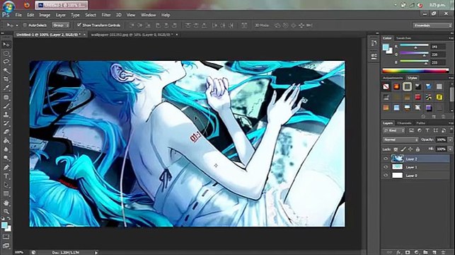Enable Auto-Select checkbox

(25, 25)
